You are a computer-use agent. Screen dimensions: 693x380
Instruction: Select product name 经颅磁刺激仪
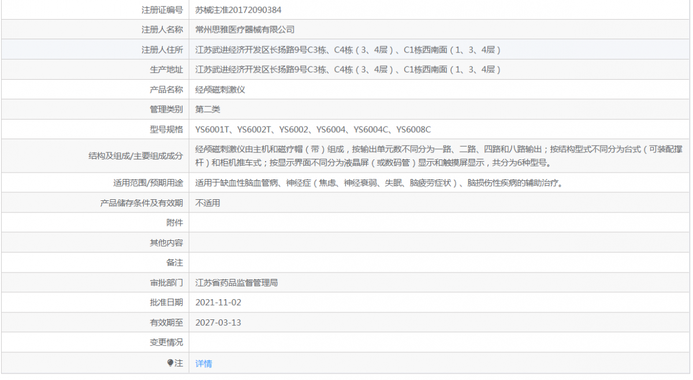[221, 90]
